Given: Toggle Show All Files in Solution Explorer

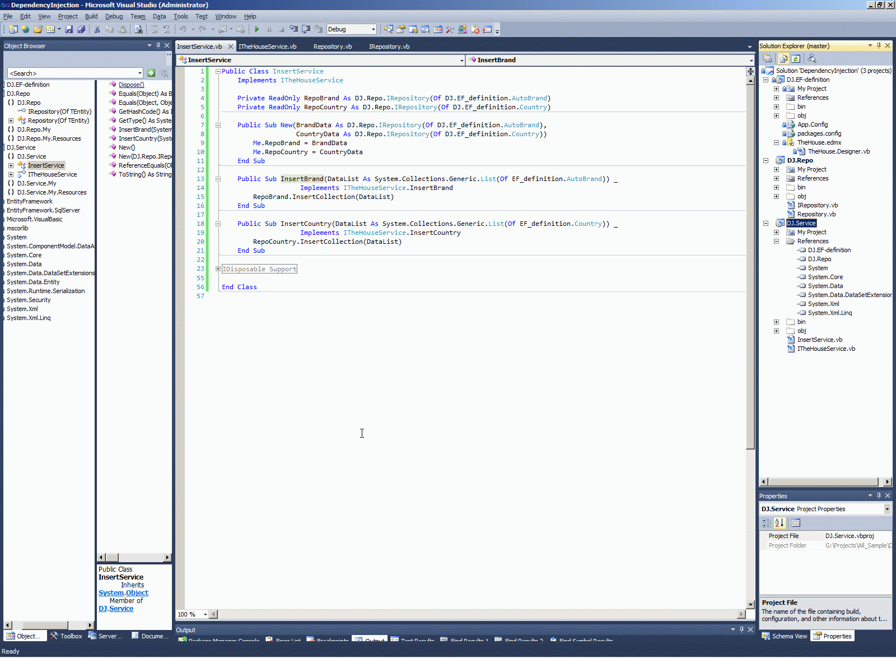Looking at the screenshot, I should [783, 58].
